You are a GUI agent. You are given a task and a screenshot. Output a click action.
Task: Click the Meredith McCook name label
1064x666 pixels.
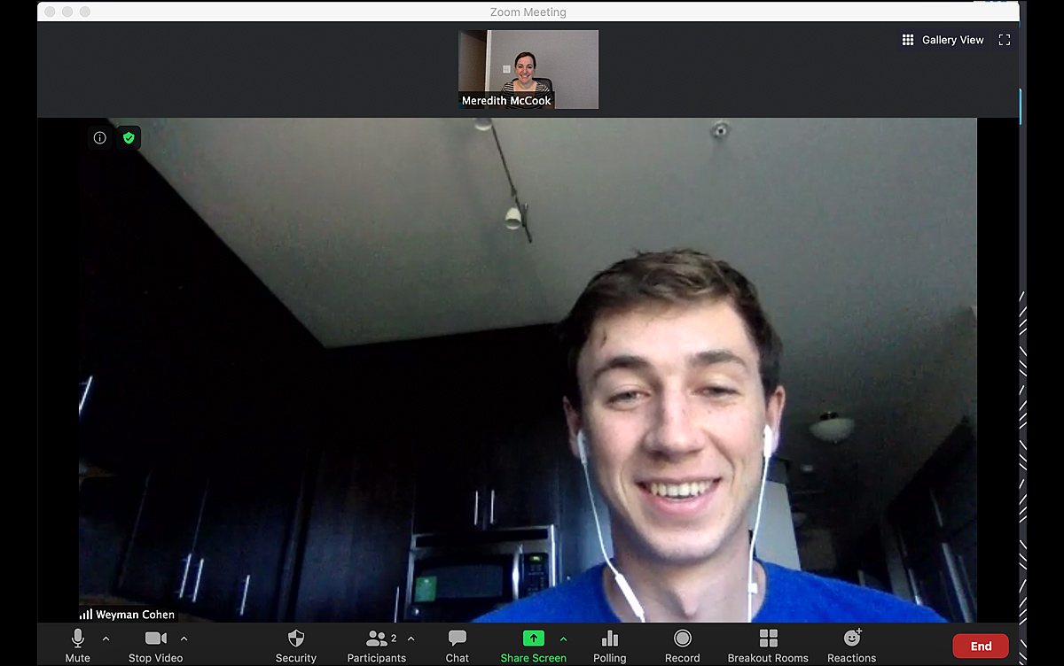[506, 101]
